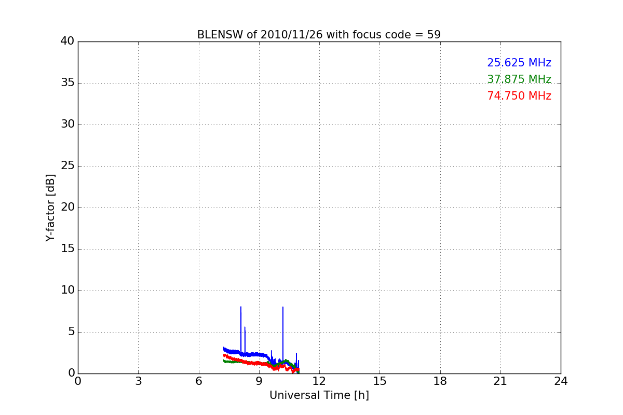Click the x-axis tick label '3'
Viewport: 623px width, 415px height.
tap(138, 381)
